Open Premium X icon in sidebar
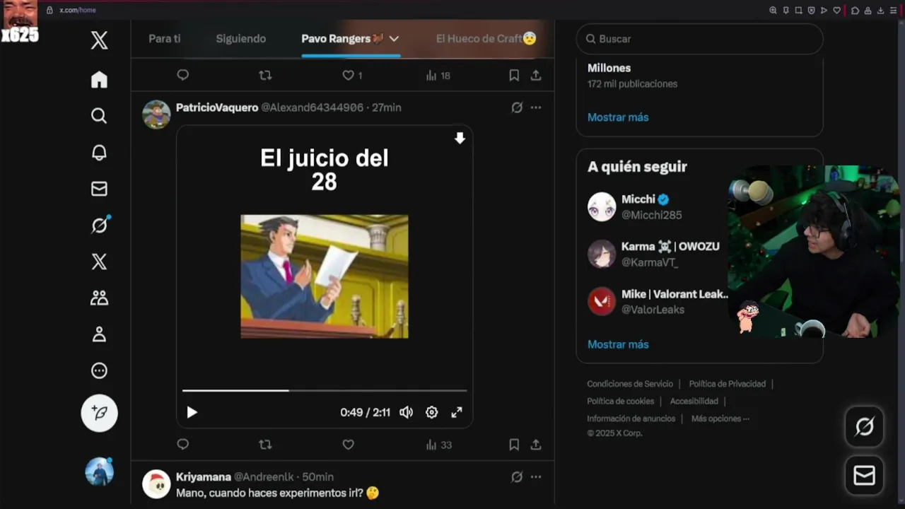 99,262
